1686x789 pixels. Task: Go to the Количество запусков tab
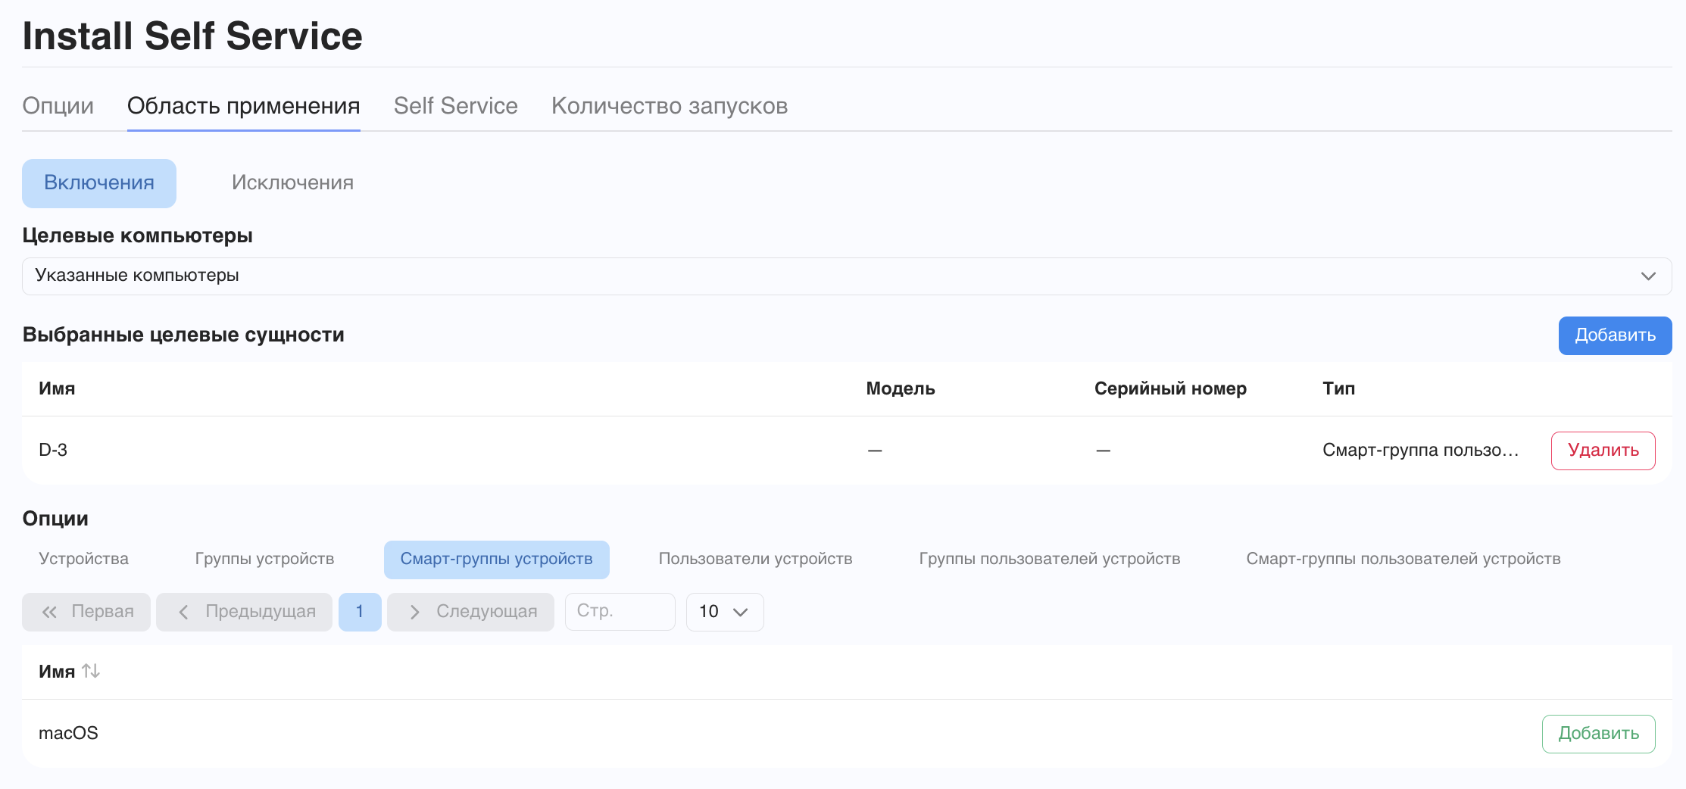point(670,106)
